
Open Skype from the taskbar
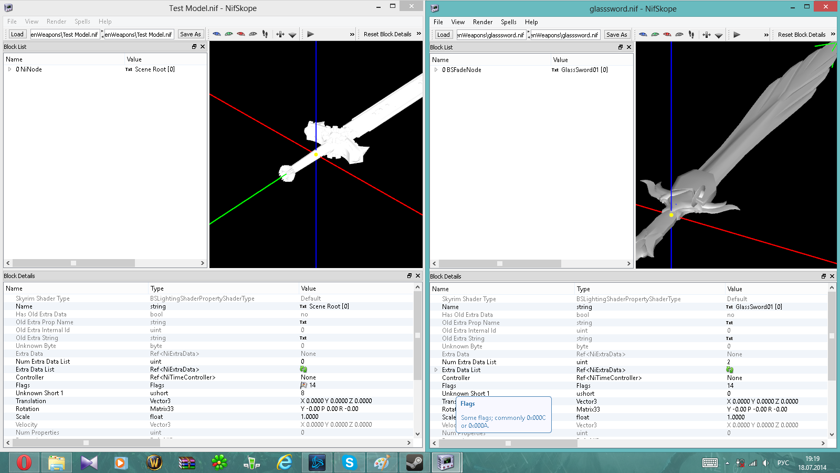click(x=350, y=462)
